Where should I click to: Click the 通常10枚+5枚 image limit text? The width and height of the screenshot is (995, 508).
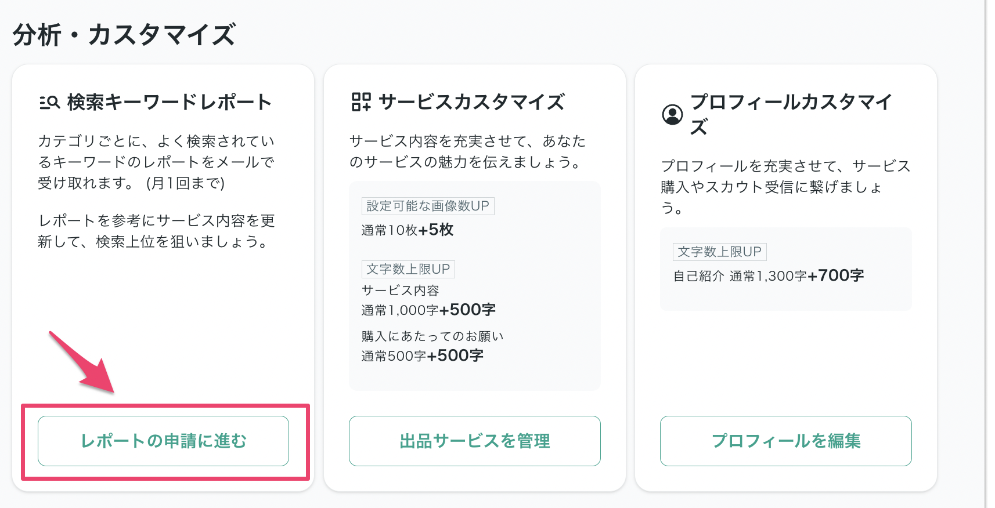coord(406,230)
